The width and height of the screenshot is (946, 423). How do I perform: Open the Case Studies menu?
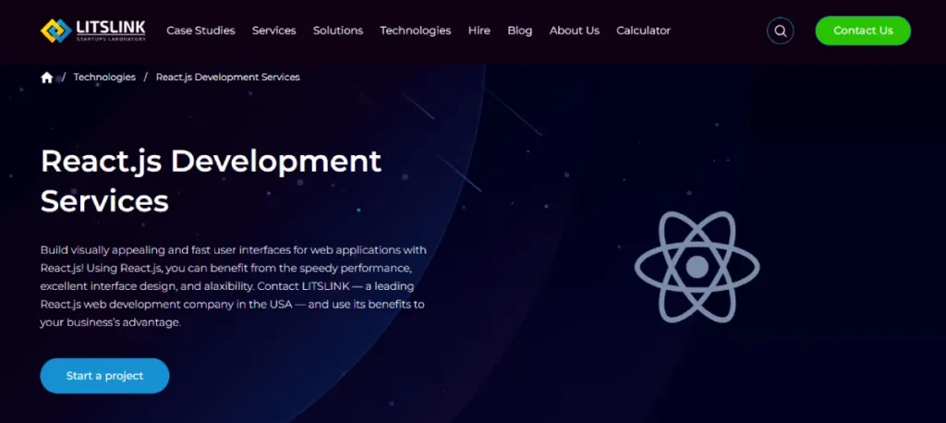coord(200,30)
